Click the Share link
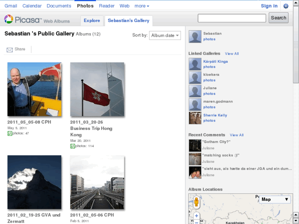 20,49
